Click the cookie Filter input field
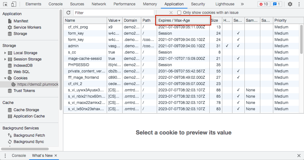The height and width of the screenshot is (160, 304). tap(114, 13)
